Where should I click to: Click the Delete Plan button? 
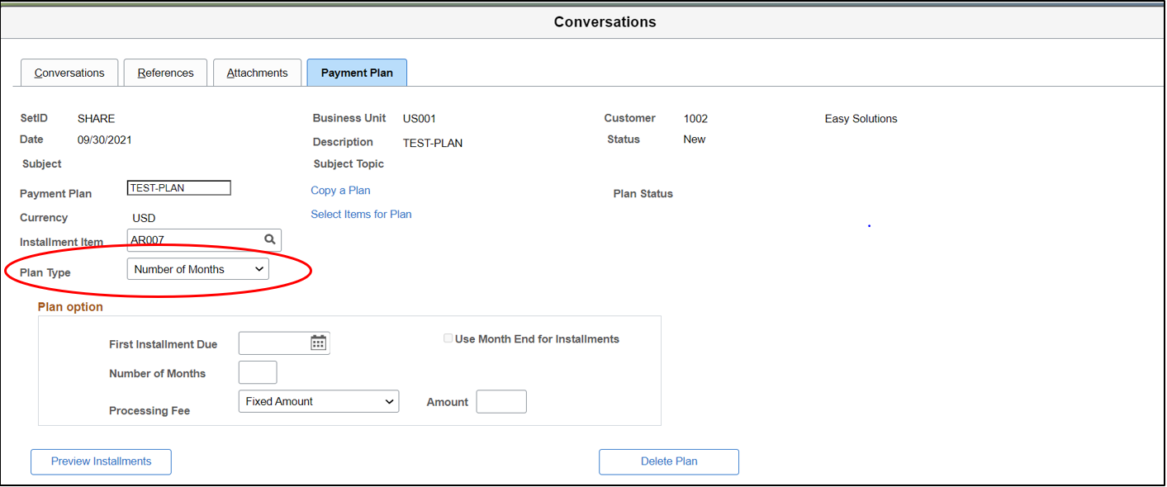coord(668,461)
